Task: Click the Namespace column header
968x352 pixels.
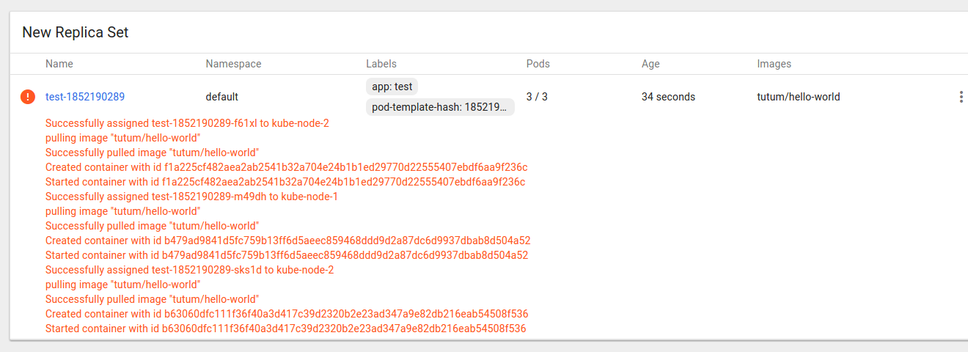Action: pos(233,64)
